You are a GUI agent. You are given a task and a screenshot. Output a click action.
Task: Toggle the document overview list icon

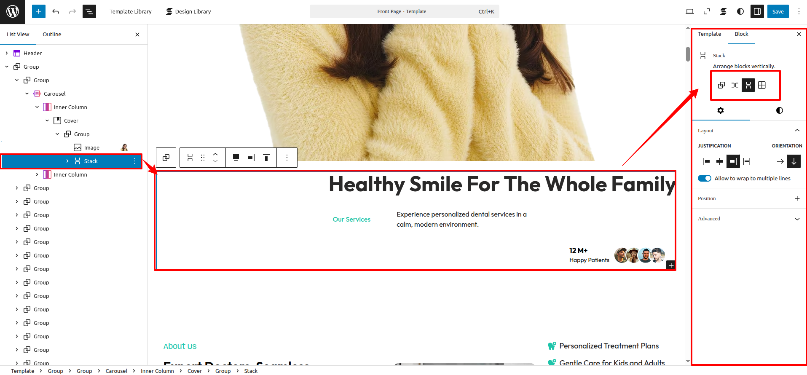pos(89,11)
